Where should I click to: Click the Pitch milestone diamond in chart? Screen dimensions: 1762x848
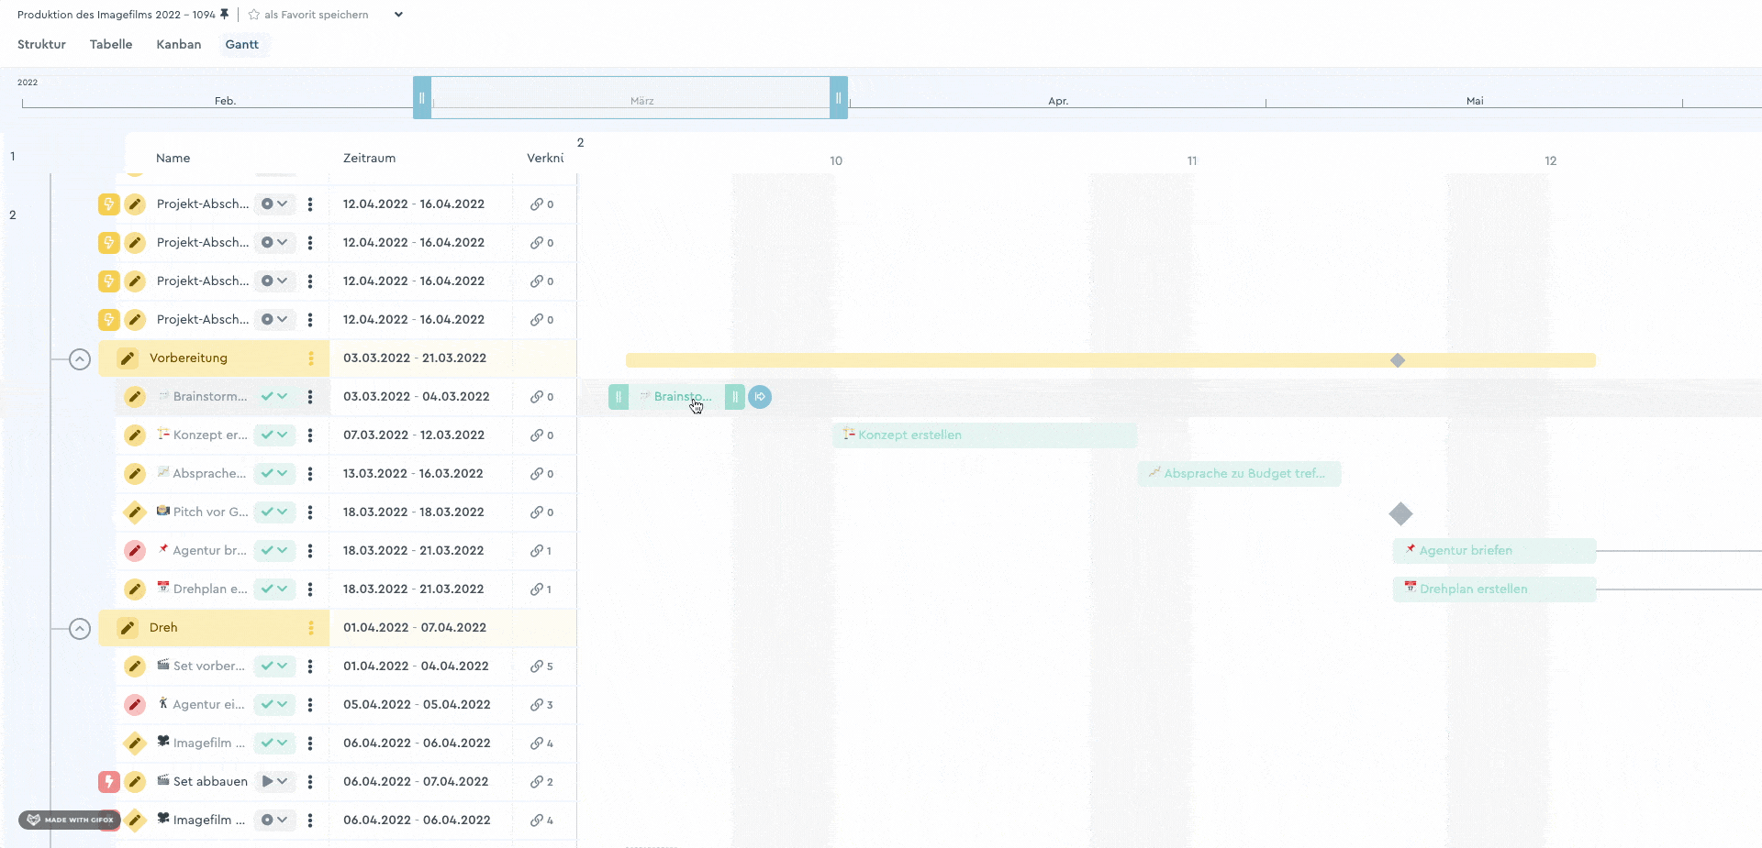[1400, 513]
